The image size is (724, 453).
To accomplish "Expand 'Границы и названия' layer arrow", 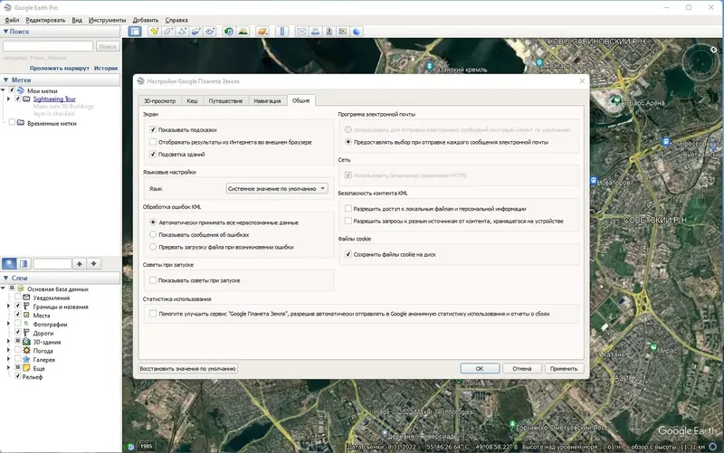I will (8, 306).
